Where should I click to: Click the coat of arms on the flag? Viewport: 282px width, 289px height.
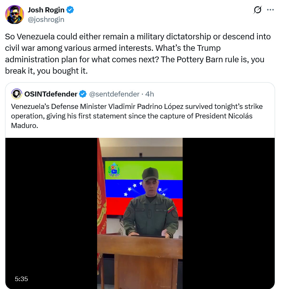pos(114,170)
